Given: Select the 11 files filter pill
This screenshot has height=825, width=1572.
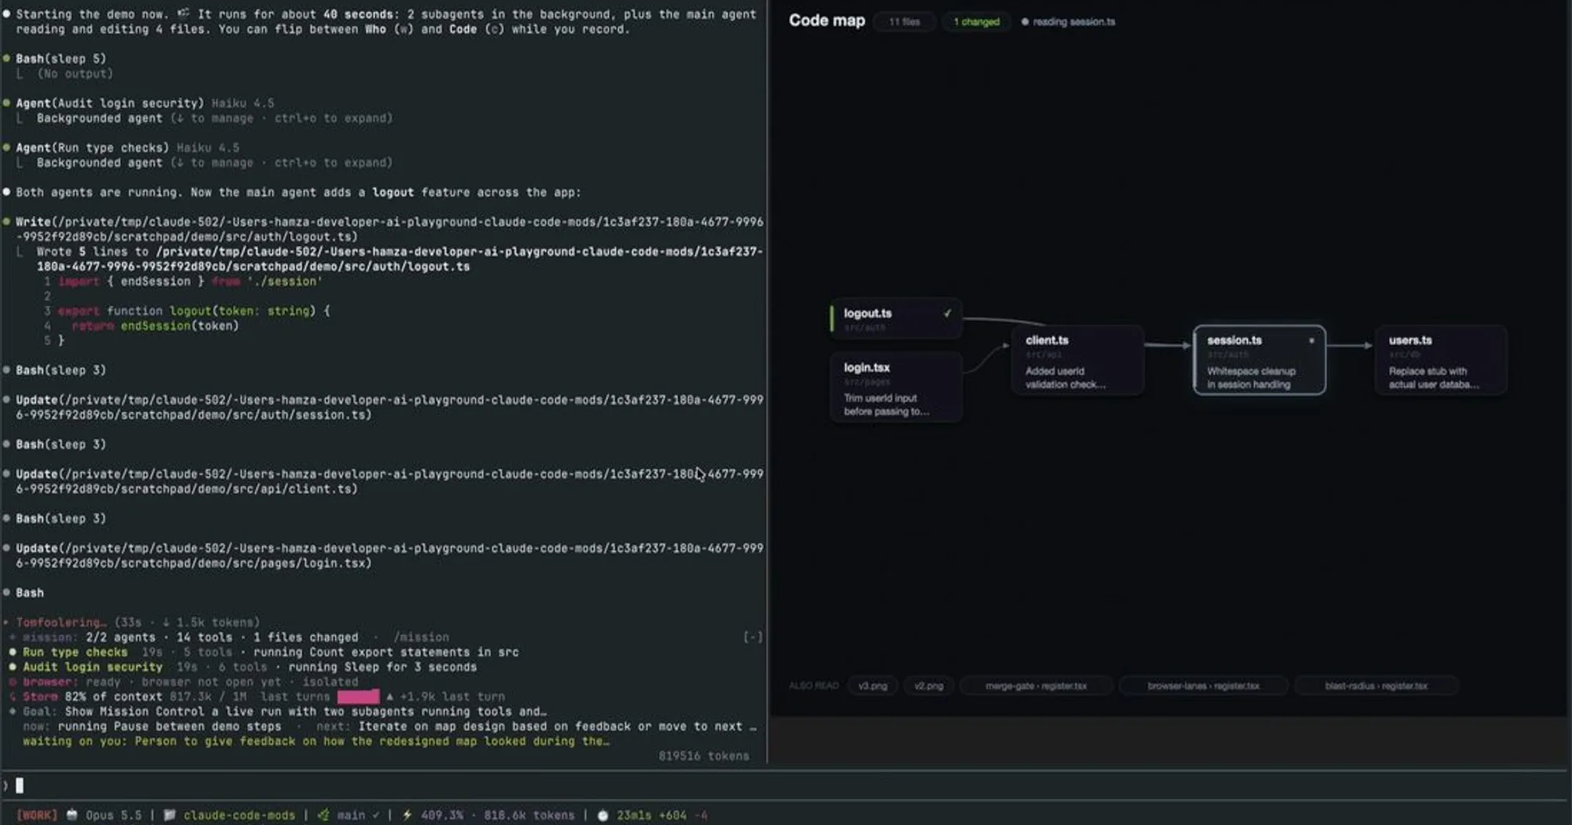Looking at the screenshot, I should (x=904, y=22).
